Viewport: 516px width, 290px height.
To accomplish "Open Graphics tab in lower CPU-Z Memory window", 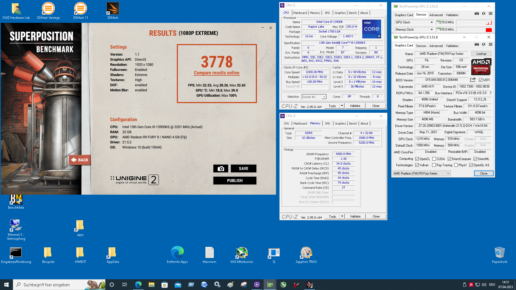I will tap(340, 124).
